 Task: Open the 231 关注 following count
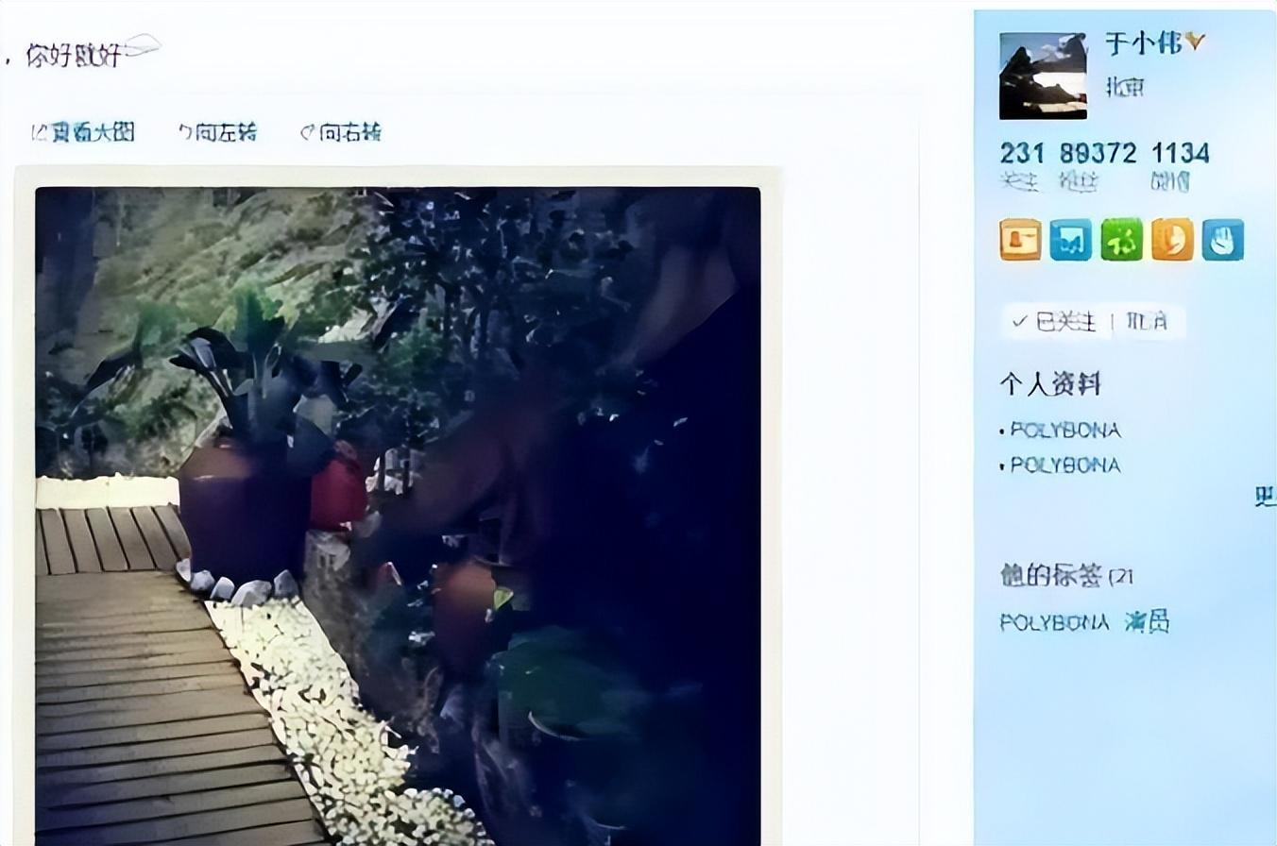(x=1021, y=166)
